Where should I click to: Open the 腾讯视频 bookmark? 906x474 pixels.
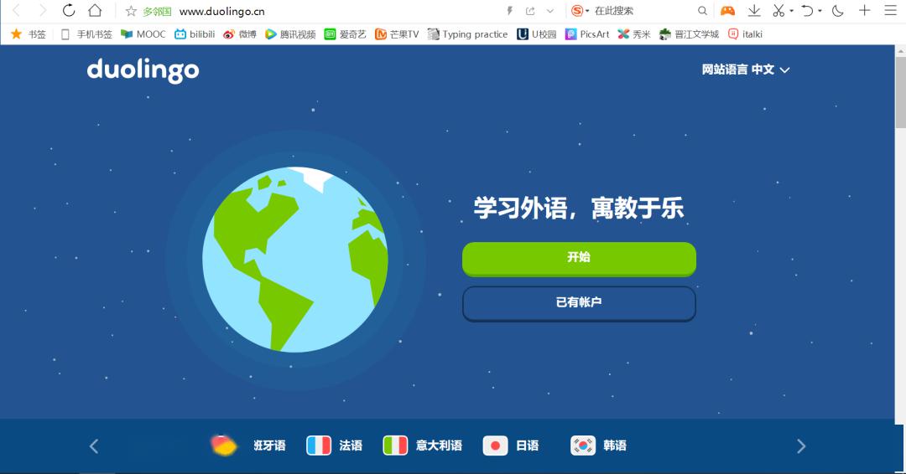tap(290, 34)
